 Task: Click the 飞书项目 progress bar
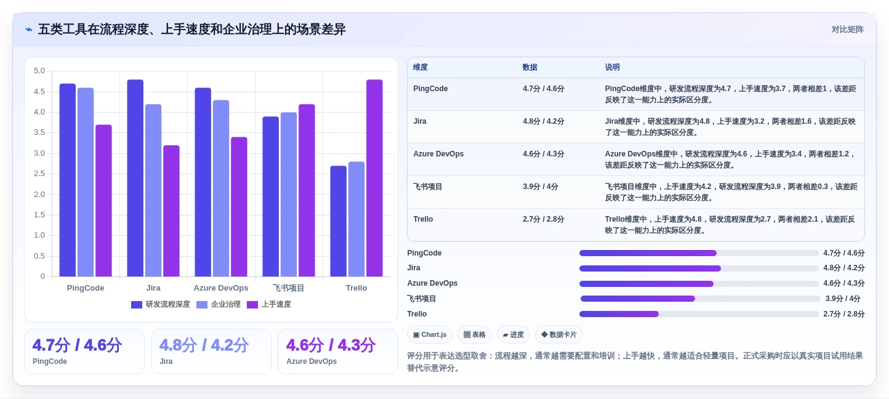pyautogui.click(x=700, y=299)
